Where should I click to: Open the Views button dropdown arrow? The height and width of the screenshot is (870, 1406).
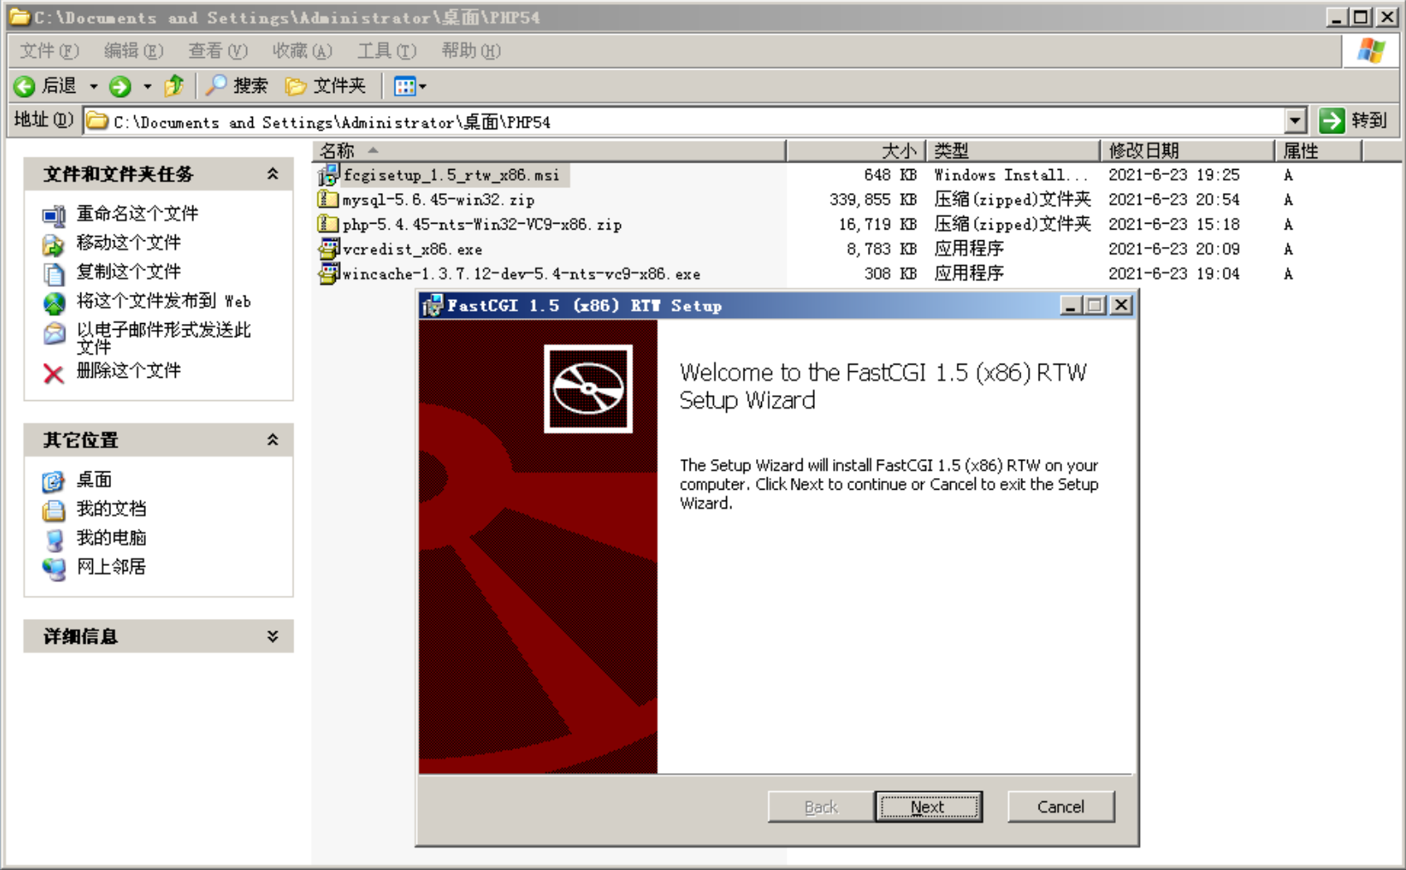point(423,86)
